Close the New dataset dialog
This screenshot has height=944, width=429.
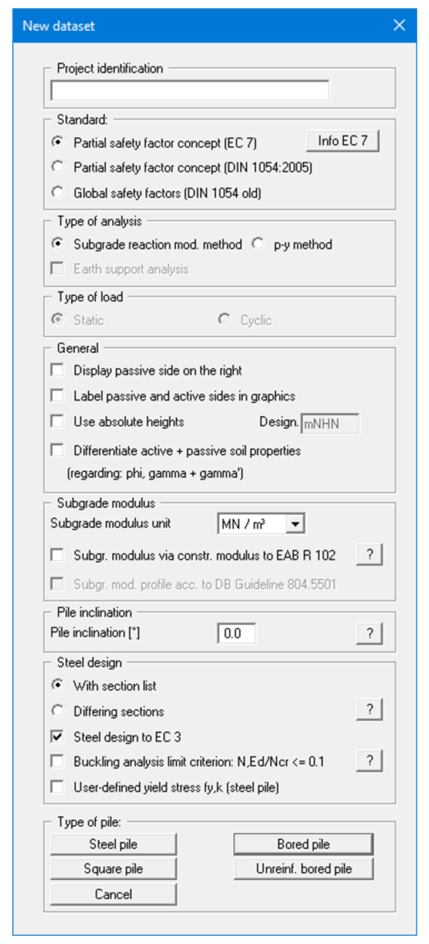399,25
